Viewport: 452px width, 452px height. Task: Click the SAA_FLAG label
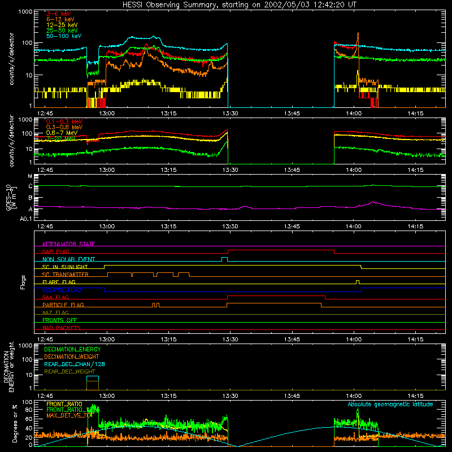tap(55, 297)
